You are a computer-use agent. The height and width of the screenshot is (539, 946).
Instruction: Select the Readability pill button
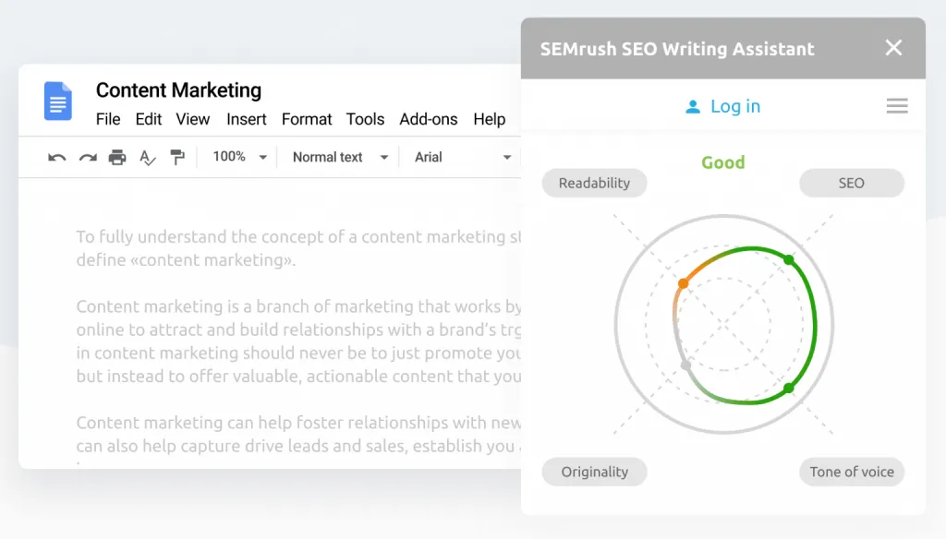point(594,183)
